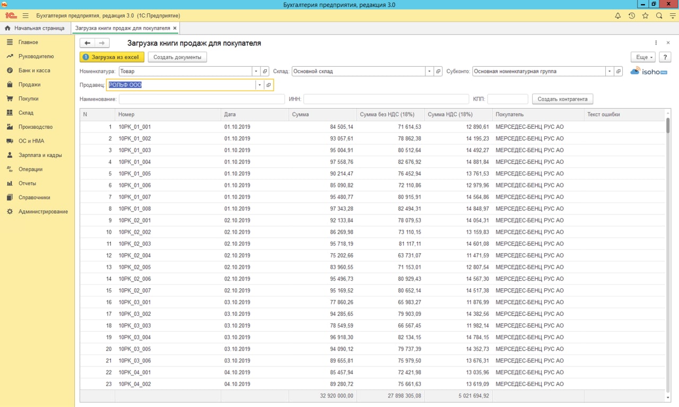Open the Производство section
Viewport: 679px width, 407px height.
coord(37,127)
